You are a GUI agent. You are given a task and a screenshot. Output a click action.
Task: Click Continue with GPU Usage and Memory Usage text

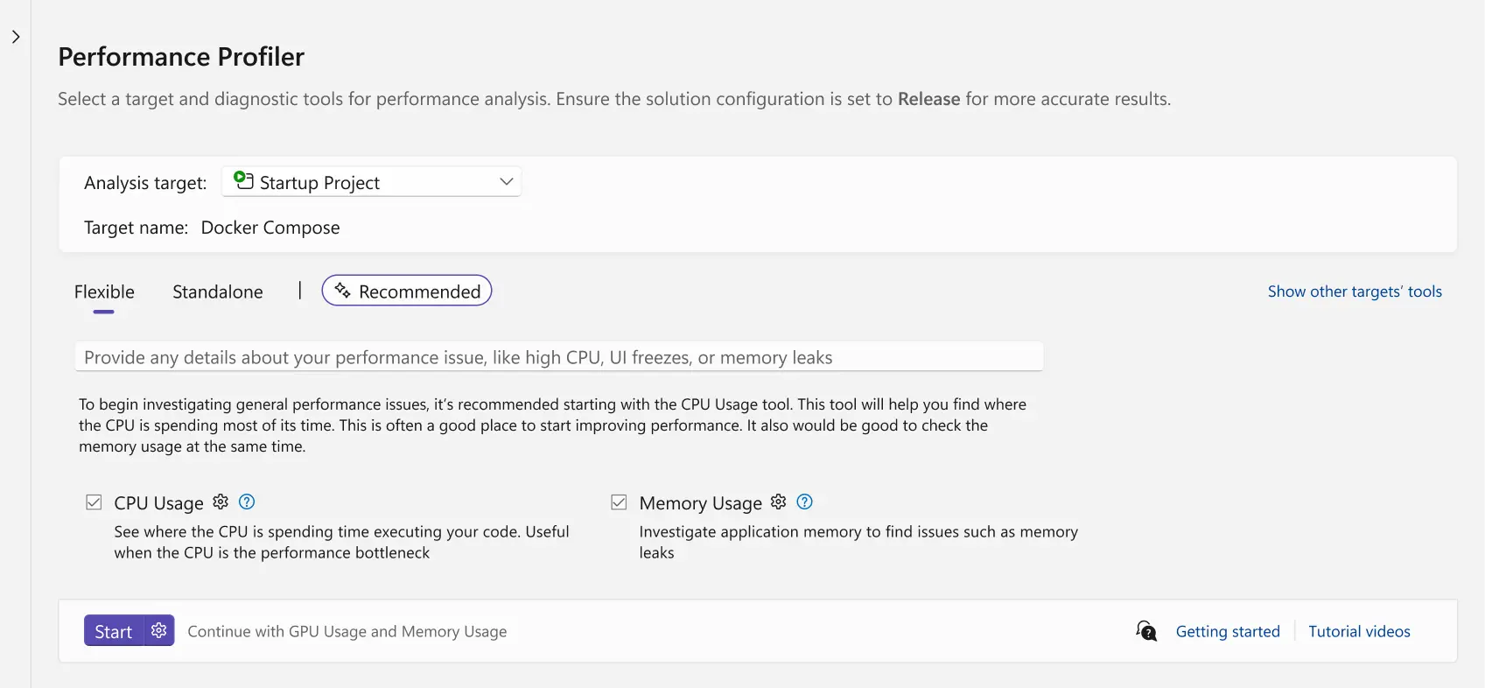pyautogui.click(x=347, y=631)
